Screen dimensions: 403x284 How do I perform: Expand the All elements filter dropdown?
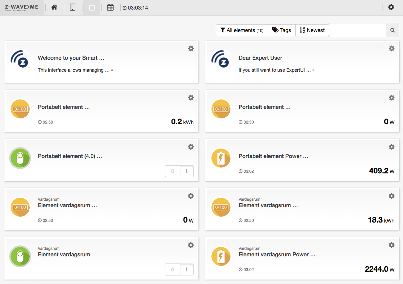click(x=242, y=30)
